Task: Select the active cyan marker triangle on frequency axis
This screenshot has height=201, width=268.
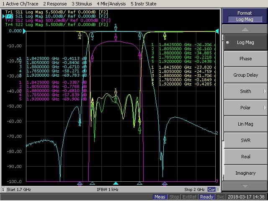Action: tap(116, 183)
